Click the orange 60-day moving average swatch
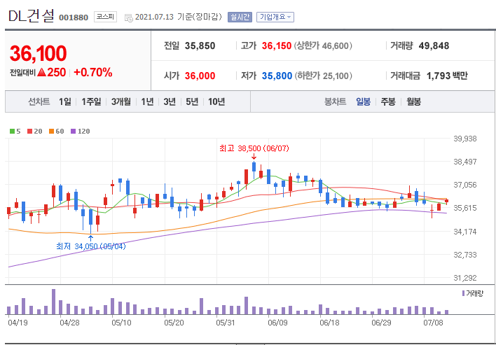 (x=51, y=131)
